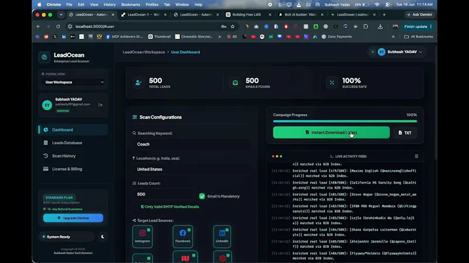The height and width of the screenshot is (263, 469).
Task: Open the X (Twitter) bookmark icon
Action: click(55, 37)
